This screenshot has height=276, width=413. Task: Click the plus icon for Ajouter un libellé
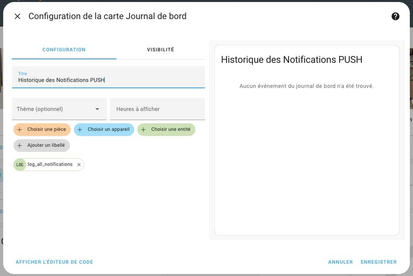click(x=19, y=146)
